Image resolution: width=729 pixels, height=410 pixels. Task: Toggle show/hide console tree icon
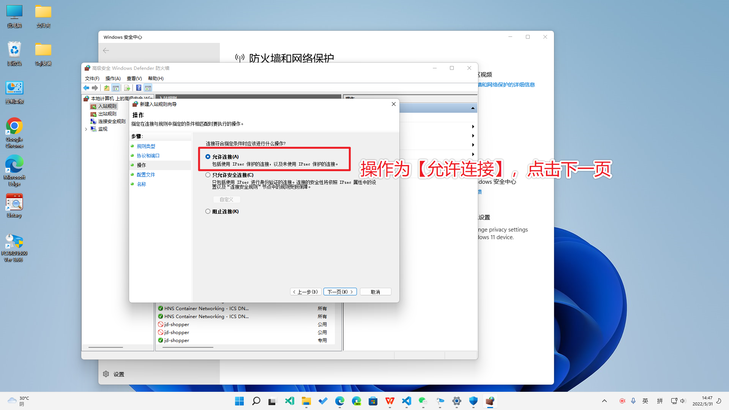pos(116,88)
